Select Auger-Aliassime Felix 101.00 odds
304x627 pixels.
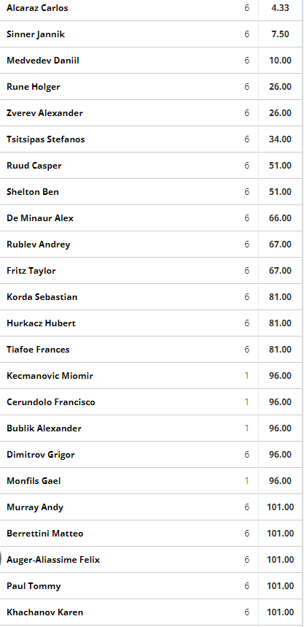tap(280, 560)
